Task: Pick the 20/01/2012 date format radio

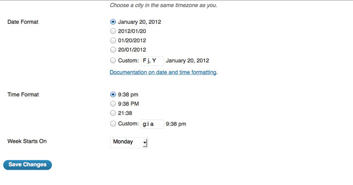Action: point(113,49)
